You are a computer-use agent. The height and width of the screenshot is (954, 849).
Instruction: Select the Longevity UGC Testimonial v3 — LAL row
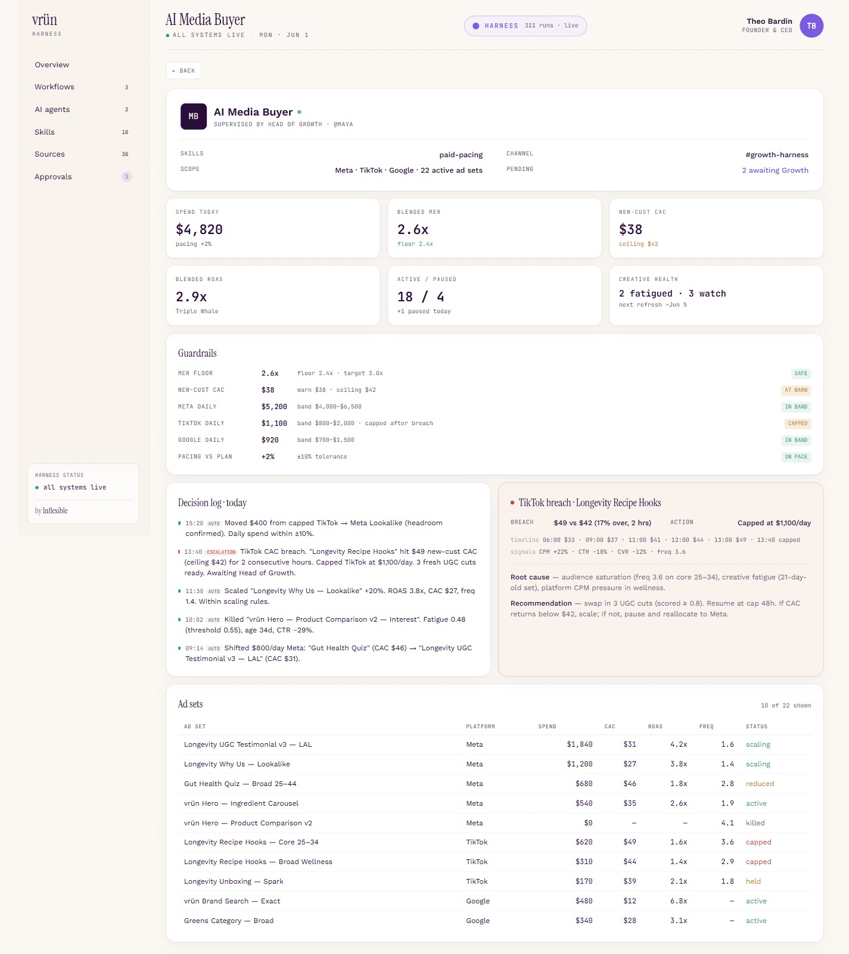pyautogui.click(x=495, y=744)
